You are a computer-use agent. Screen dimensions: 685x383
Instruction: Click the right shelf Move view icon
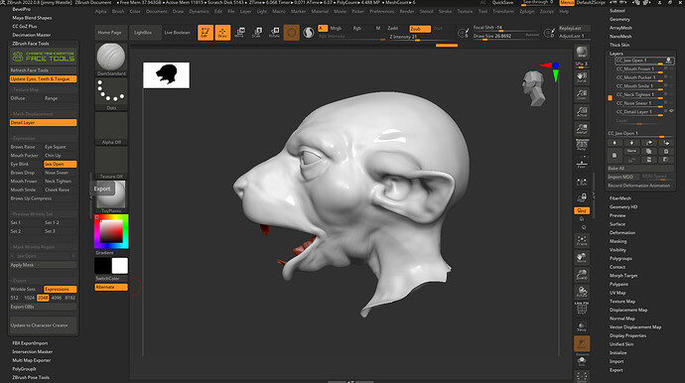582,257
